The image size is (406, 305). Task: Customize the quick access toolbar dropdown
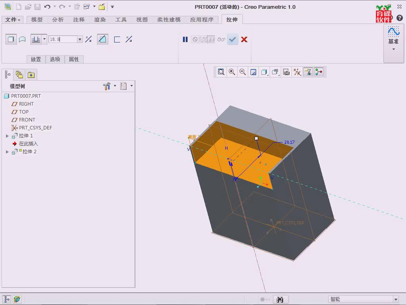(112, 7)
